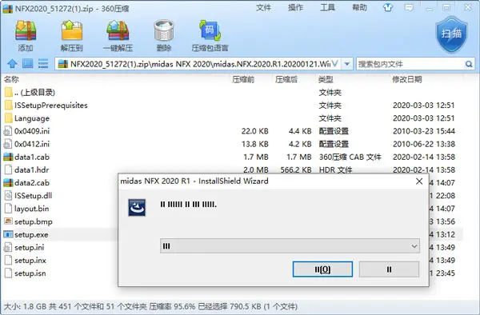Close the InstallShield Wizard dialog
Image resolution: width=480 pixels, height=315 pixels.
(x=419, y=181)
